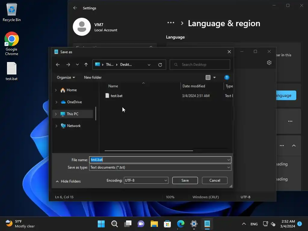Open the notification badge on taskbar

pyautogui.click(x=300, y=224)
